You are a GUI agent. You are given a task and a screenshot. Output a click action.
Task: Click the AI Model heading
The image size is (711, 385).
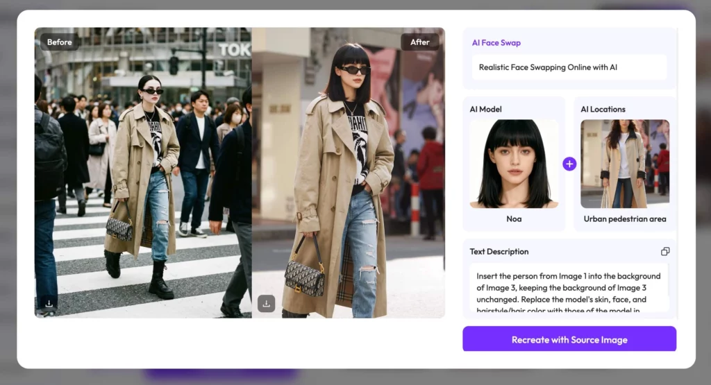click(485, 109)
